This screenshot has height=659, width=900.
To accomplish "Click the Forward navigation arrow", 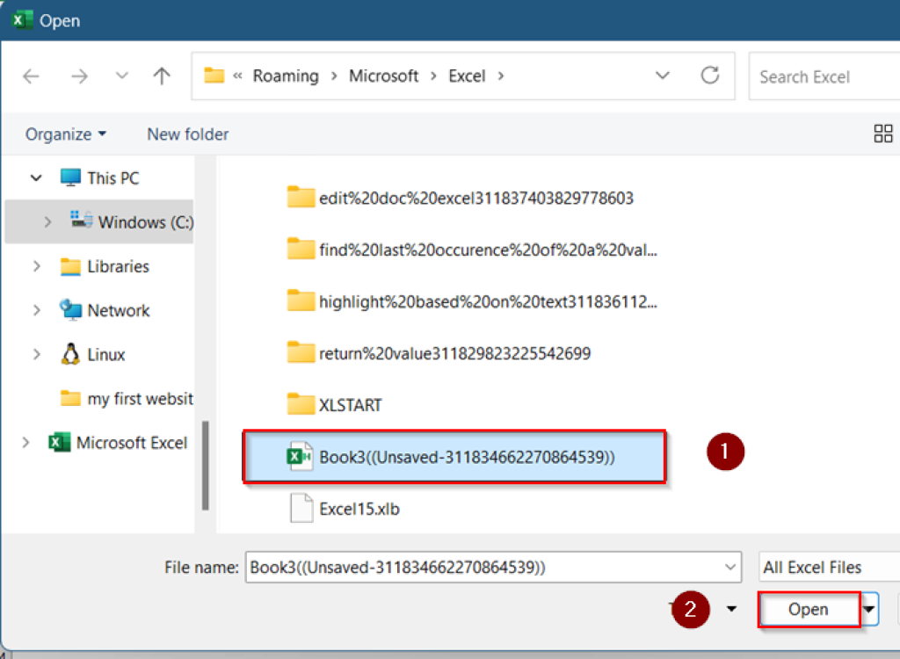I will pyautogui.click(x=80, y=76).
